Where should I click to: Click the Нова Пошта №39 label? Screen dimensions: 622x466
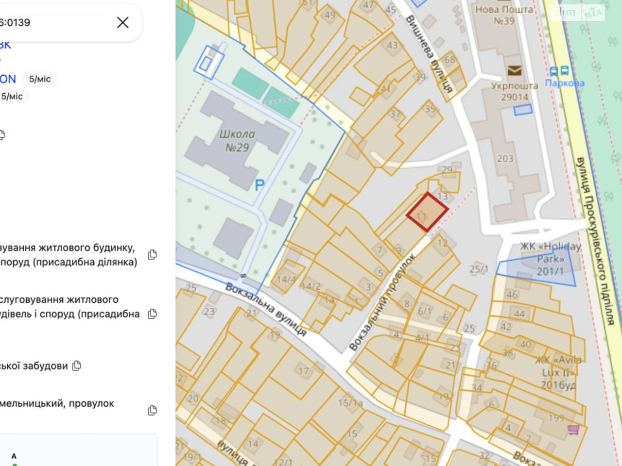tap(504, 15)
